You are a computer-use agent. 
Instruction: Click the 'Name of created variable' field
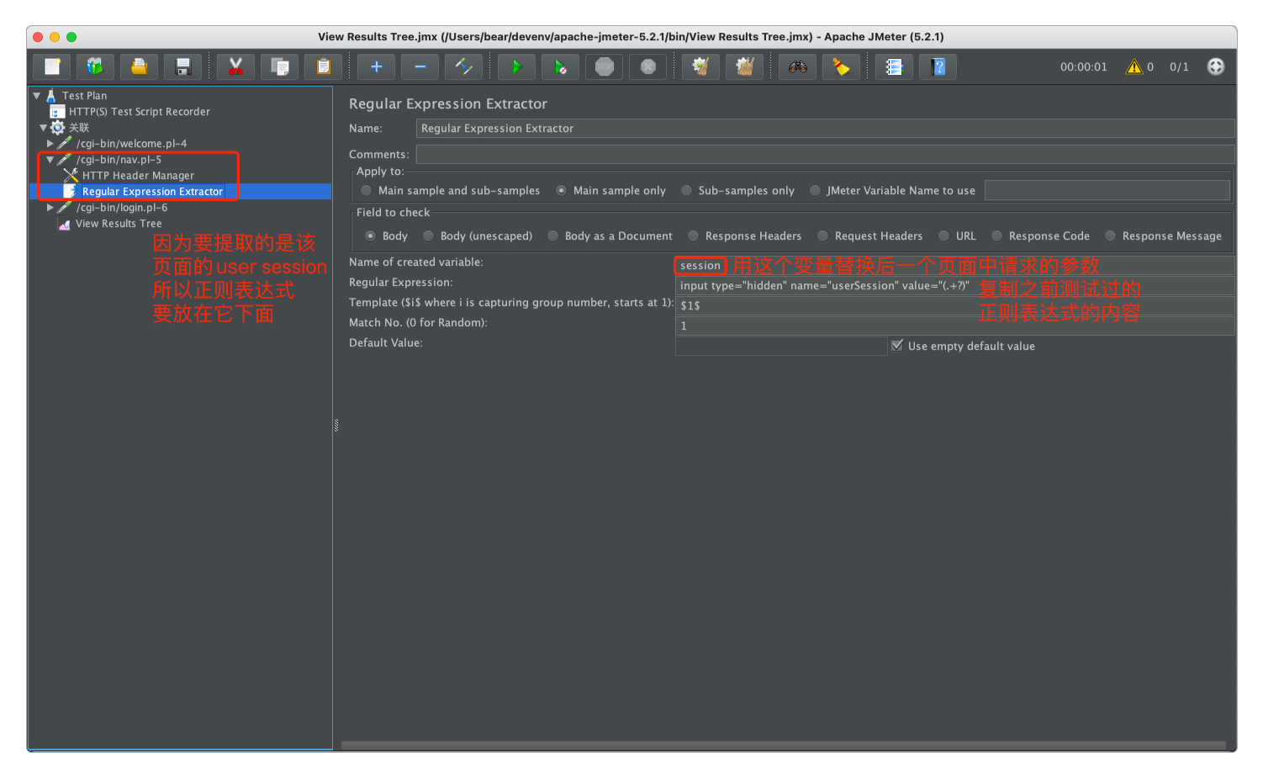pyautogui.click(x=954, y=266)
